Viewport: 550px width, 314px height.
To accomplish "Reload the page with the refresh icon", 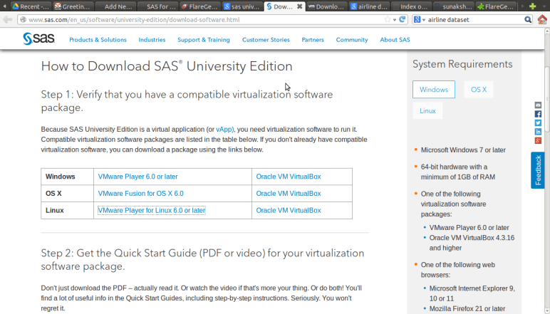I will coord(403,20).
